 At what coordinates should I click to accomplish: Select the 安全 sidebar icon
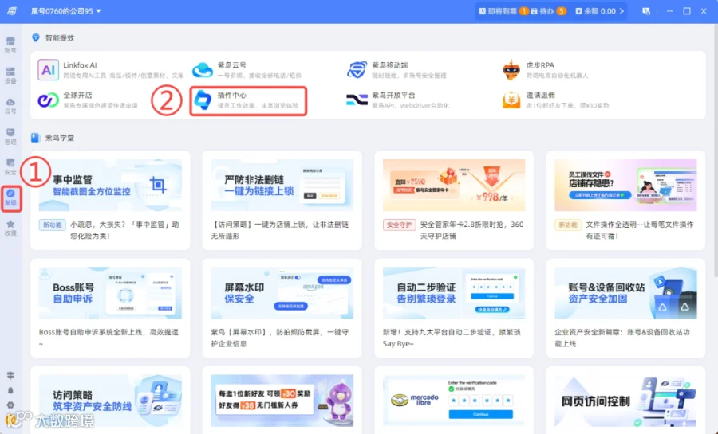pos(10,167)
